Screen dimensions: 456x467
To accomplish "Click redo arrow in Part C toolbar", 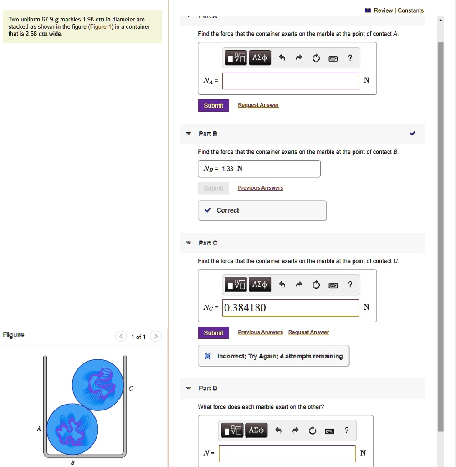I will pos(299,285).
